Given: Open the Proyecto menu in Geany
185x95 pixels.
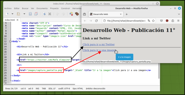Looking at the screenshot, I should (x=54, y=8).
